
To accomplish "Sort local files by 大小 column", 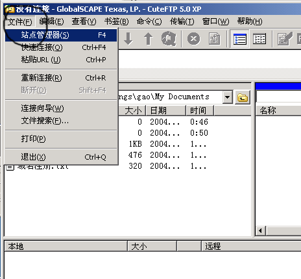I will point(132,110).
